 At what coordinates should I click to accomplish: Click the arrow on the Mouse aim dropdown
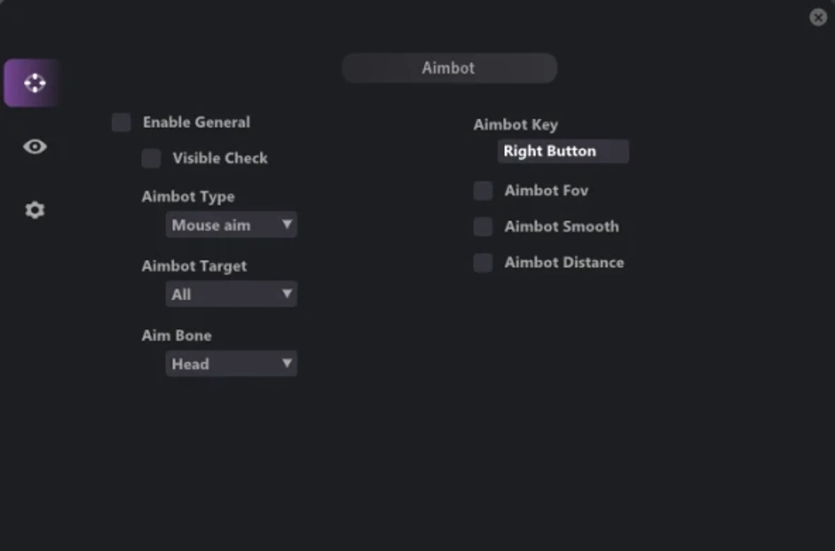[287, 224]
